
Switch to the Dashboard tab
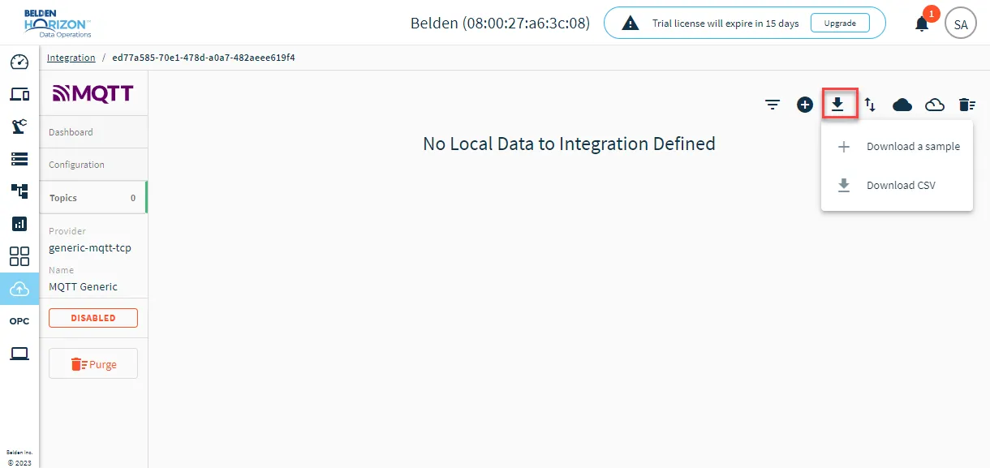coord(93,132)
